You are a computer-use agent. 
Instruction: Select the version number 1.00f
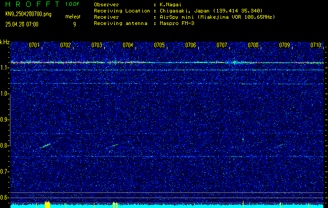[x=72, y=4]
